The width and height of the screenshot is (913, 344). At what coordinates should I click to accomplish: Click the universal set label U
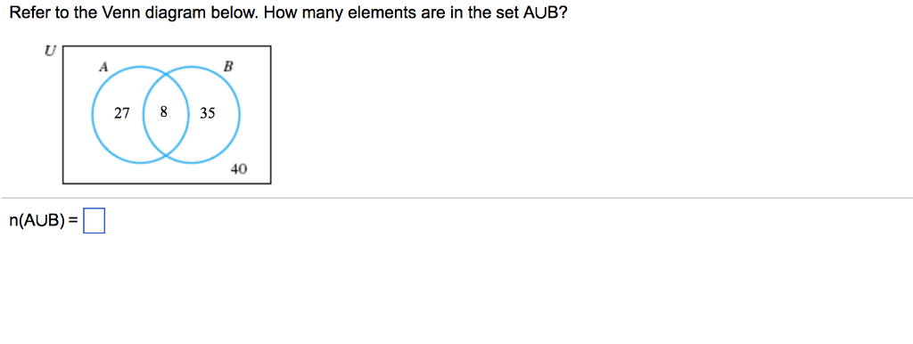pos(51,51)
